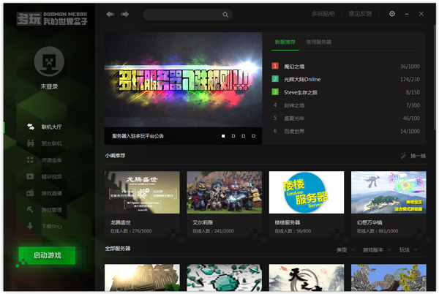The height and width of the screenshot is (294, 439).
Task: Select the third banner slide dot
Action: (x=244, y=136)
